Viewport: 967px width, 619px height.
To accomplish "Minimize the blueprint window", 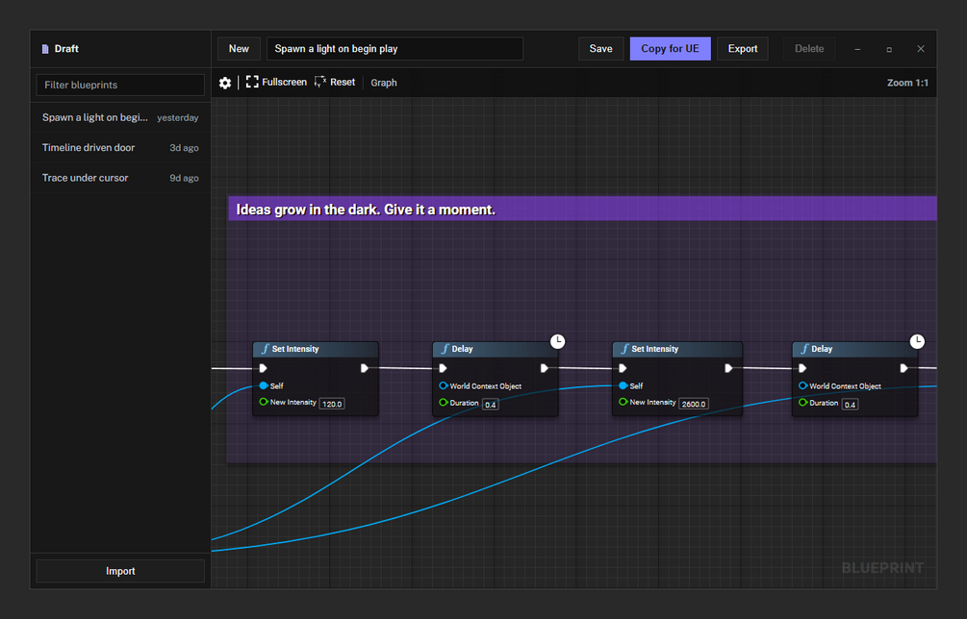I will point(857,49).
